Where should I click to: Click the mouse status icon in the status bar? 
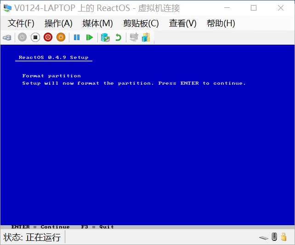pos(274,237)
